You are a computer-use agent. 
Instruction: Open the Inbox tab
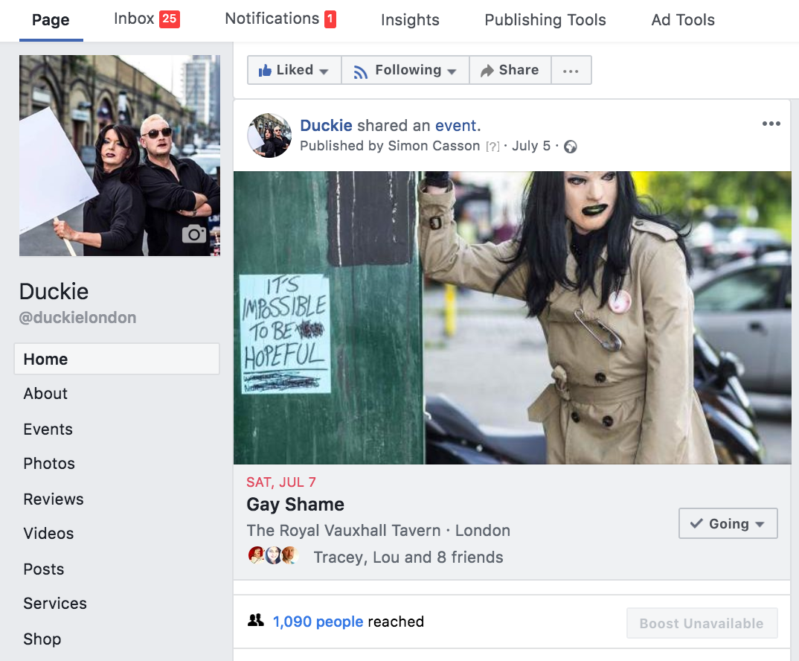(147, 19)
